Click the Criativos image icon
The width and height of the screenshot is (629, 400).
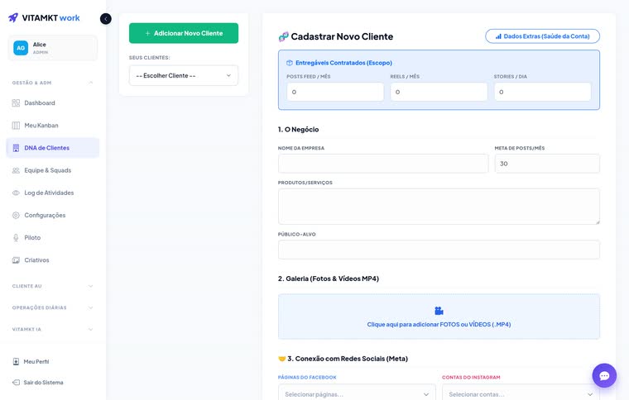(x=16, y=260)
